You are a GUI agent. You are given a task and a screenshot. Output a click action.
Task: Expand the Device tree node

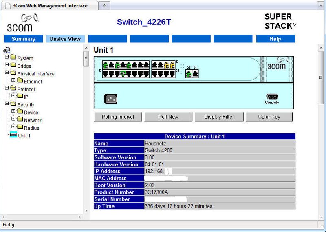coord(13,111)
